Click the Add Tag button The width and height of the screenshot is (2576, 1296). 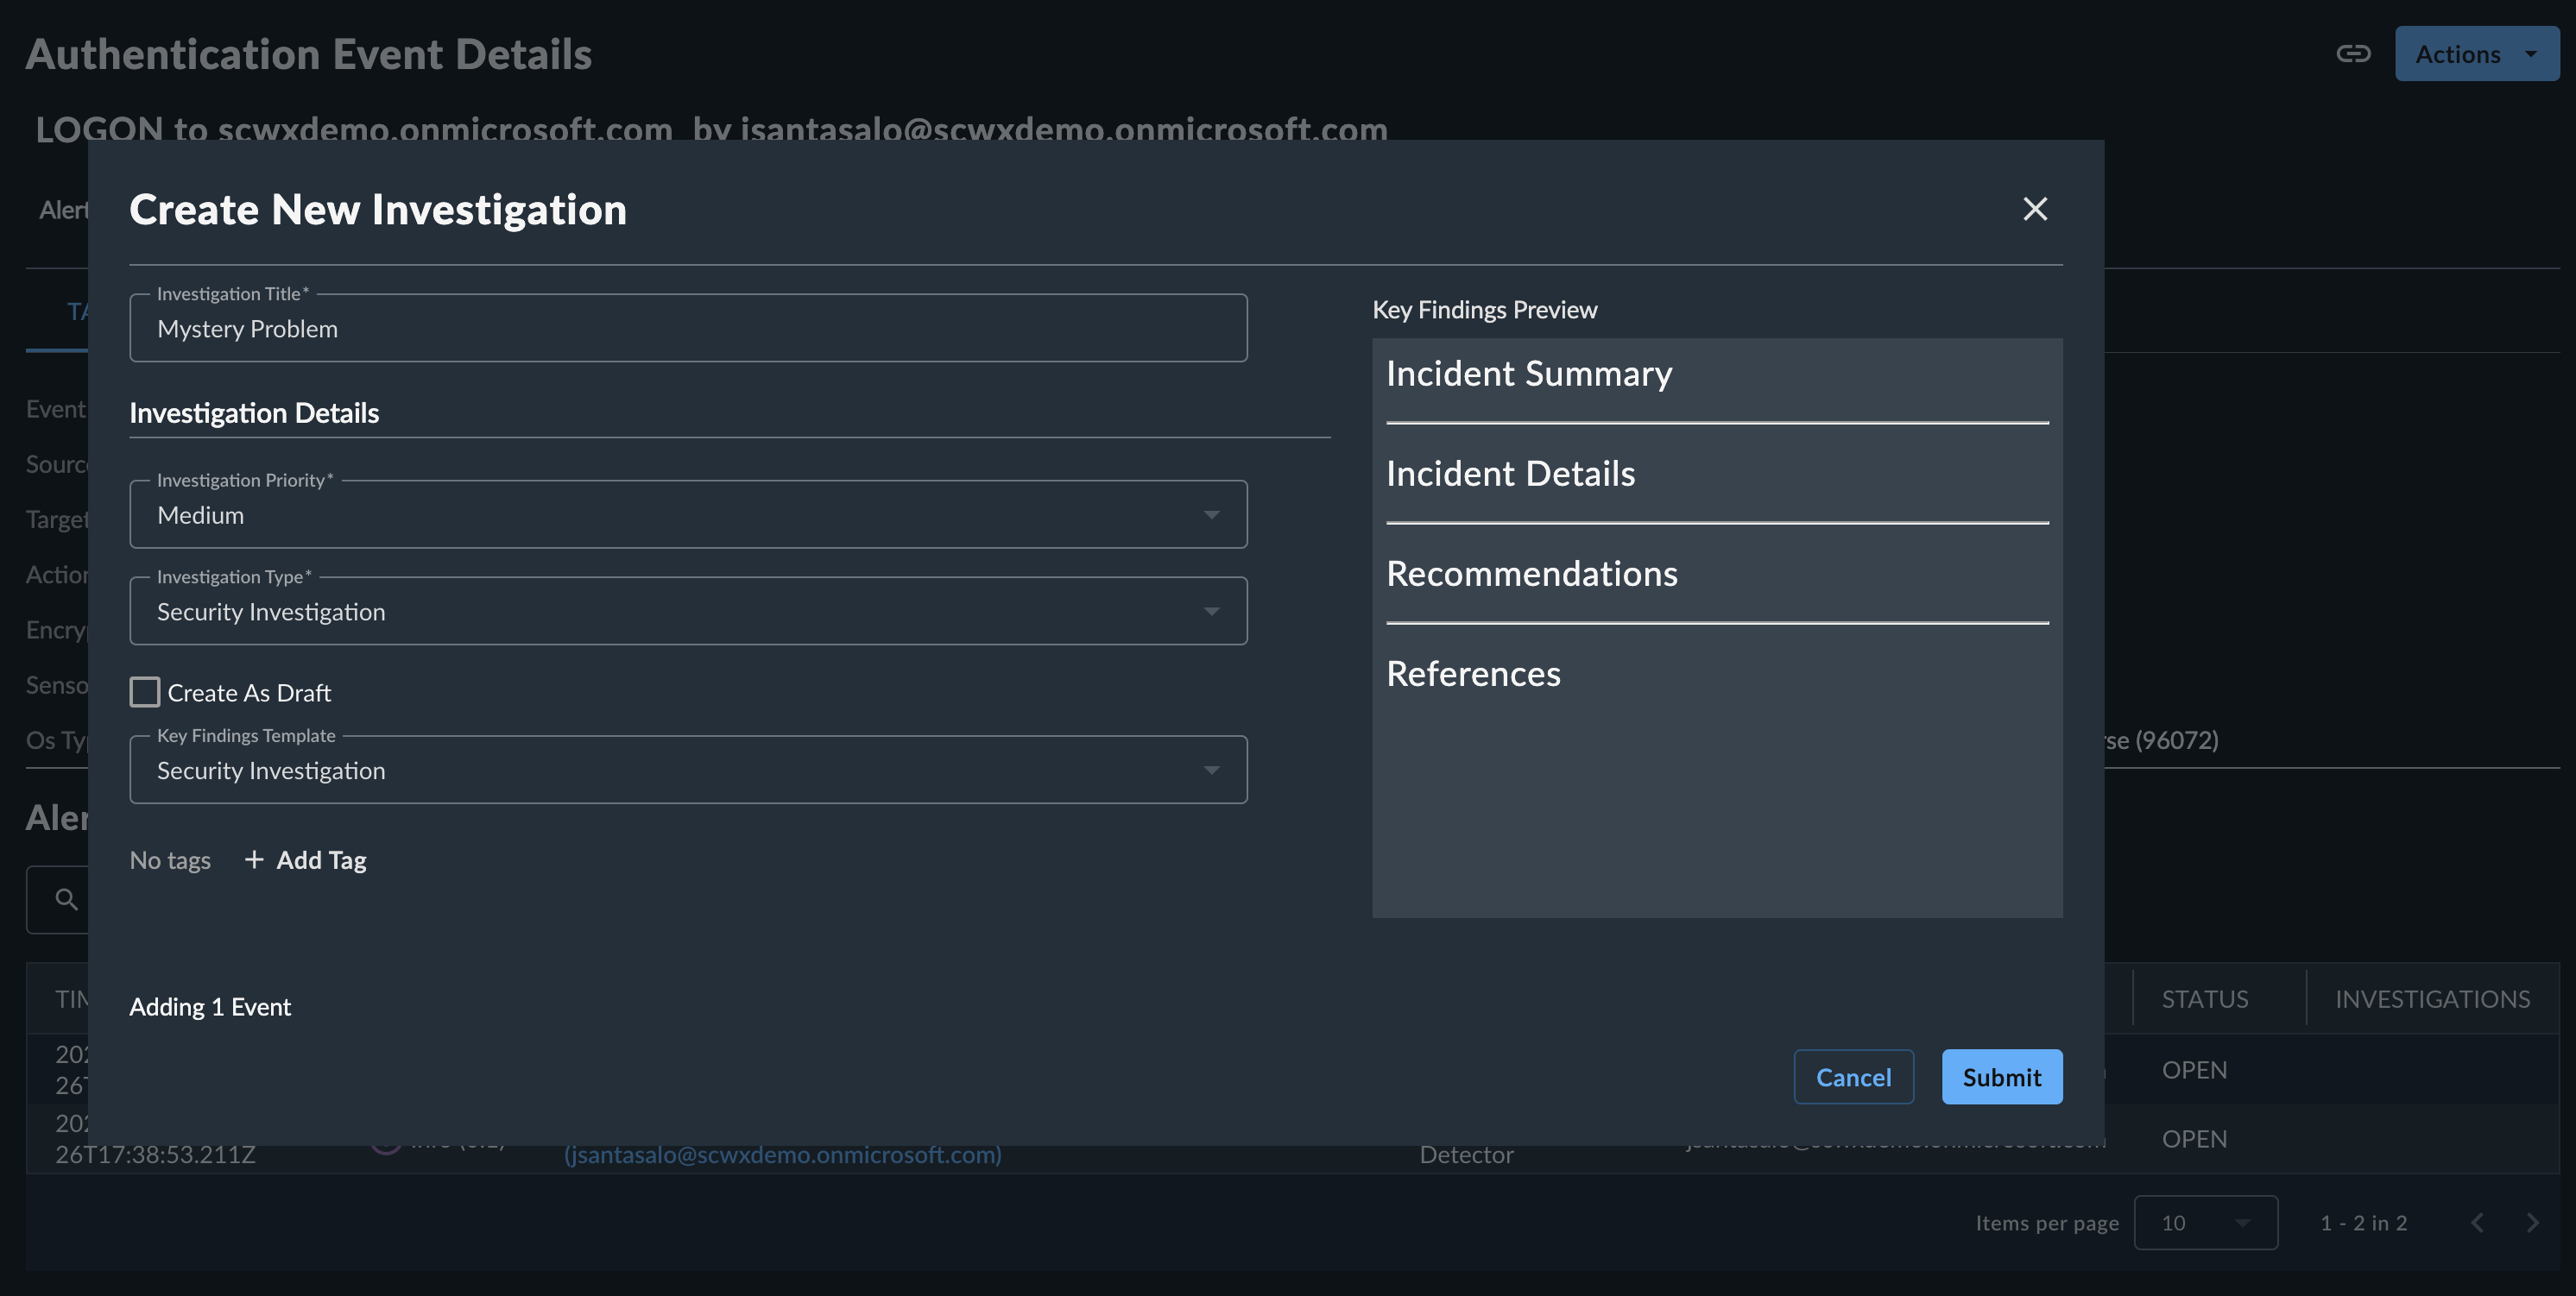[306, 860]
